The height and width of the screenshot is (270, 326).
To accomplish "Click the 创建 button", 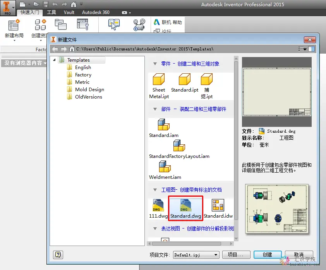I will (x=268, y=254).
